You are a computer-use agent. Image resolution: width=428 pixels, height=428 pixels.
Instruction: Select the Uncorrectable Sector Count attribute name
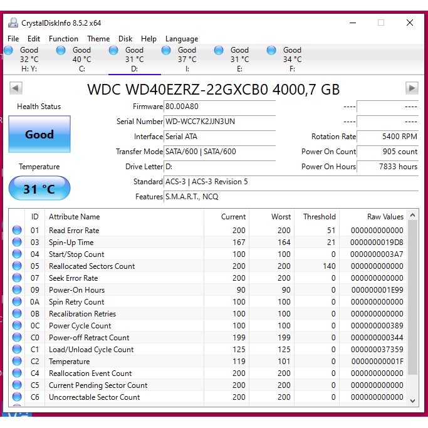click(x=95, y=397)
